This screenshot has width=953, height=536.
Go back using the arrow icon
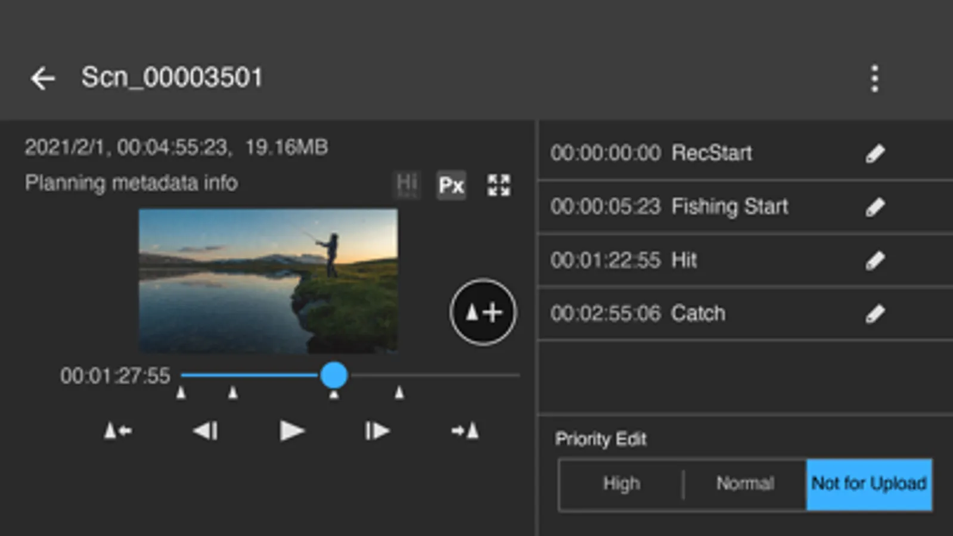point(43,78)
